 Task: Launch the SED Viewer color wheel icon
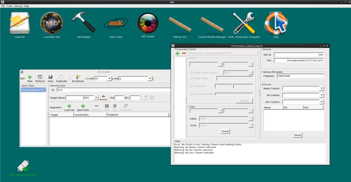pos(148,23)
